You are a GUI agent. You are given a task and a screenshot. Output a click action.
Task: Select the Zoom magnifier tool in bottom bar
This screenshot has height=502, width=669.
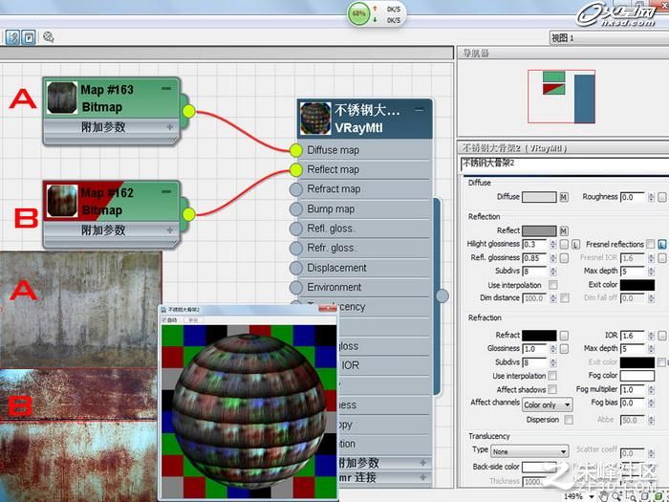[x=617, y=496]
